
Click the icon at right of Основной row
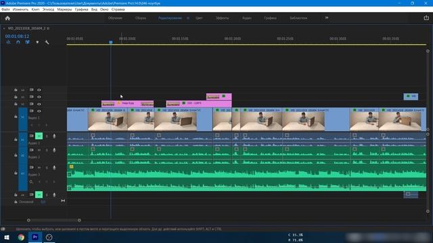63,201
